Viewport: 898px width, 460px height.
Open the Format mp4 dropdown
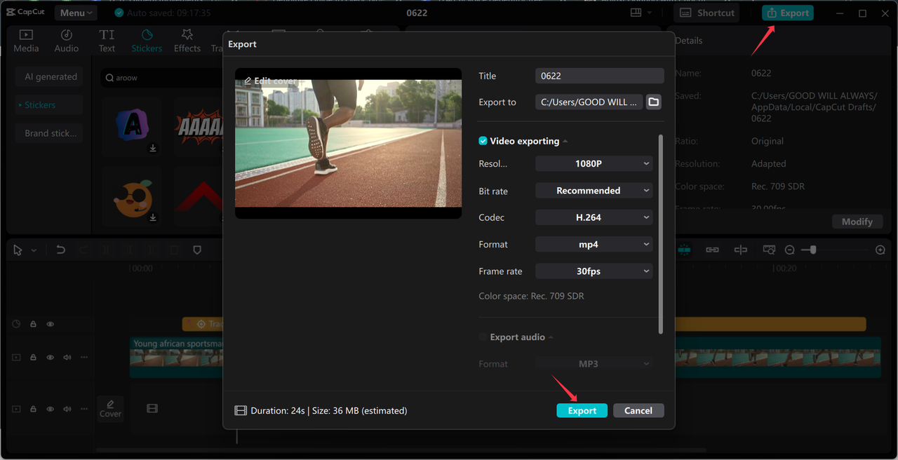(594, 244)
